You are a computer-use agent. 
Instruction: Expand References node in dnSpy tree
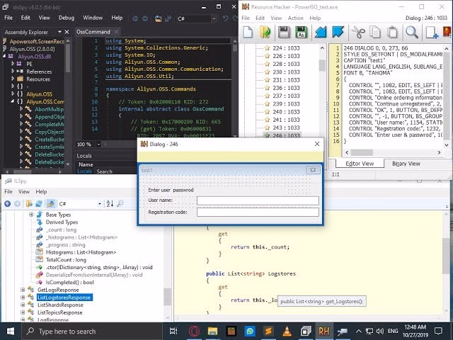pyautogui.click(x=13, y=71)
